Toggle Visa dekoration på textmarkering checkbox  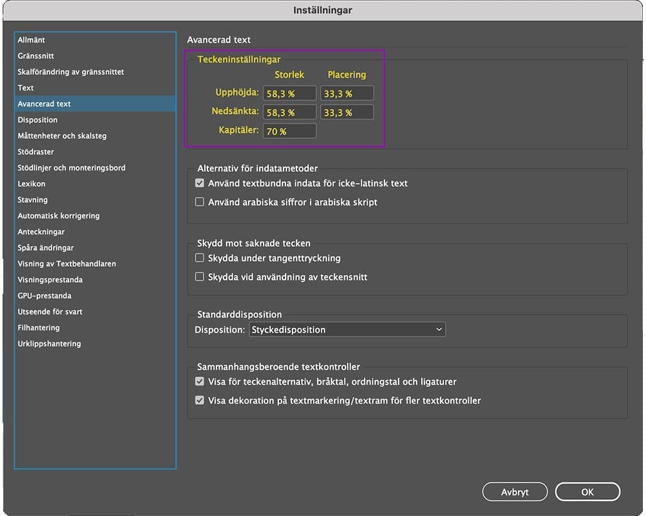click(x=200, y=400)
